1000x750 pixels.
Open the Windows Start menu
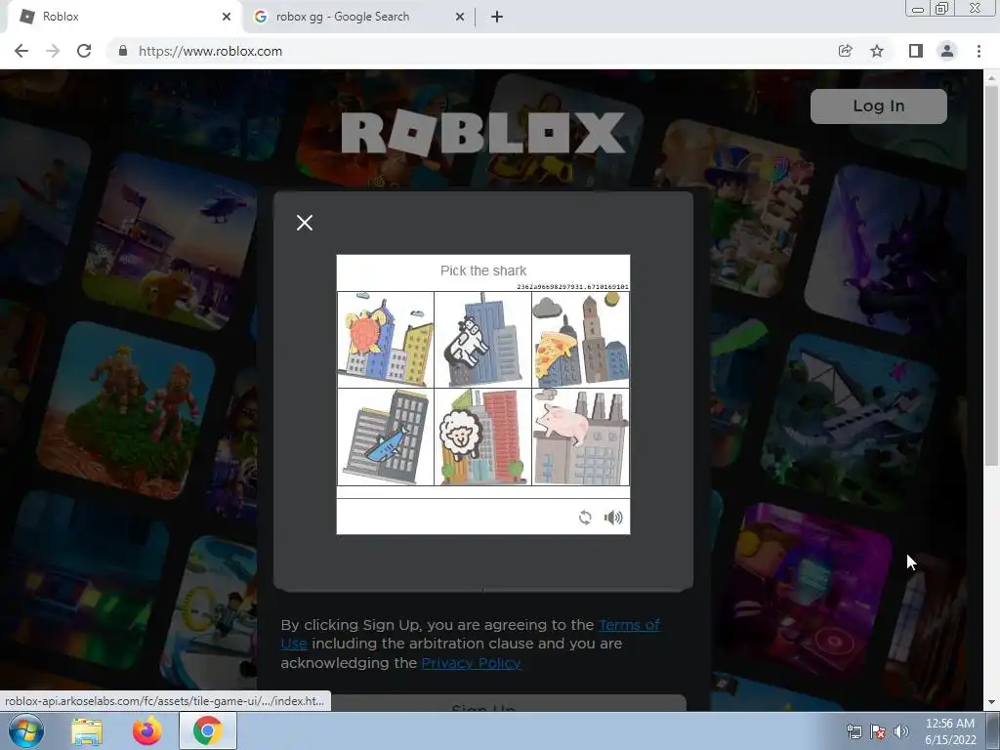coord(26,730)
